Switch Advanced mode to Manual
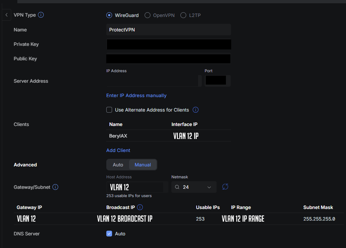This screenshot has width=346, height=248. [143, 165]
